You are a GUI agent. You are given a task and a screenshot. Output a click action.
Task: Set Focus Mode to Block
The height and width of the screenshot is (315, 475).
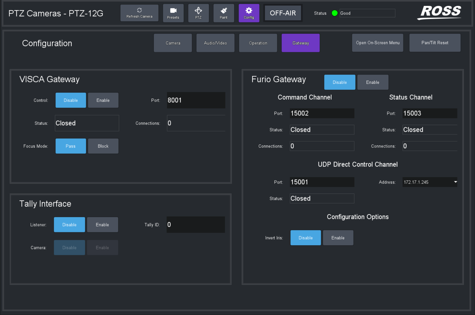[x=103, y=146]
